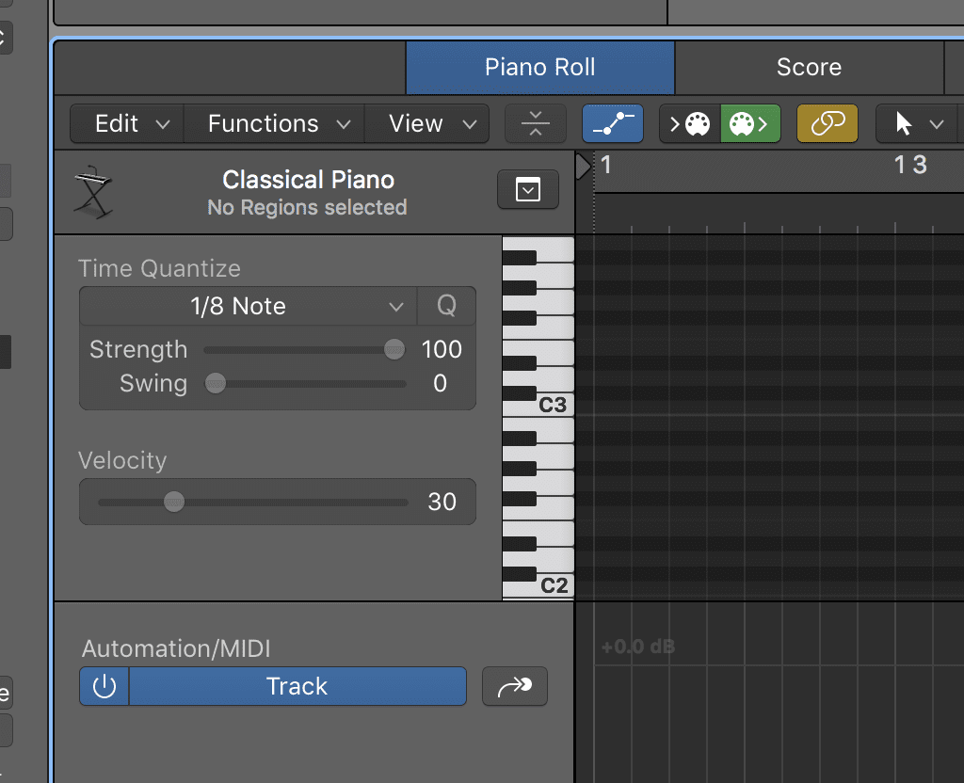The width and height of the screenshot is (964, 783).
Task: Click the Classical Piano keyboard instrument icon
Action: [93, 193]
